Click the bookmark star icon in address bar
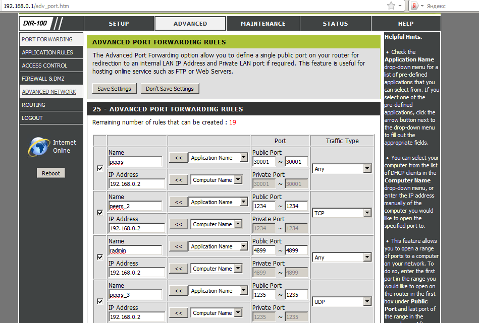Image resolution: width=479 pixels, height=323 pixels. tap(391, 6)
